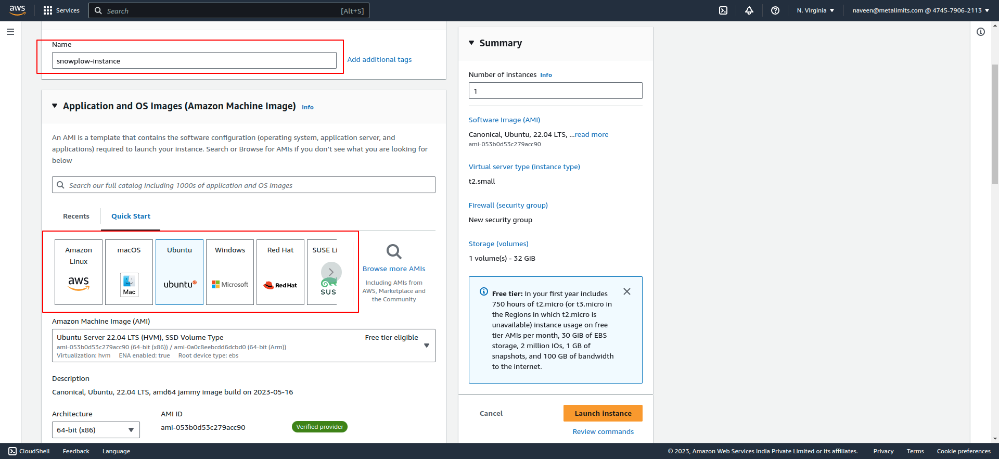Open the Amazon Machine Image dropdown
This screenshot has height=459, width=999.
[244, 346]
